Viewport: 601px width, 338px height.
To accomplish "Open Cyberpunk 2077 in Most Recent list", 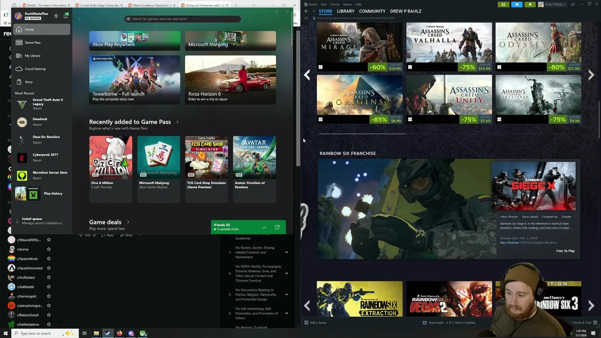I will click(41, 158).
